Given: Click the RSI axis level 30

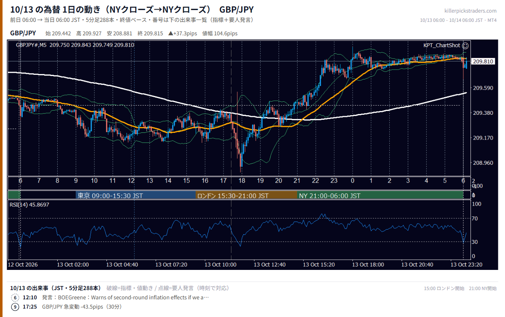Looking at the screenshot, I should [476, 242].
